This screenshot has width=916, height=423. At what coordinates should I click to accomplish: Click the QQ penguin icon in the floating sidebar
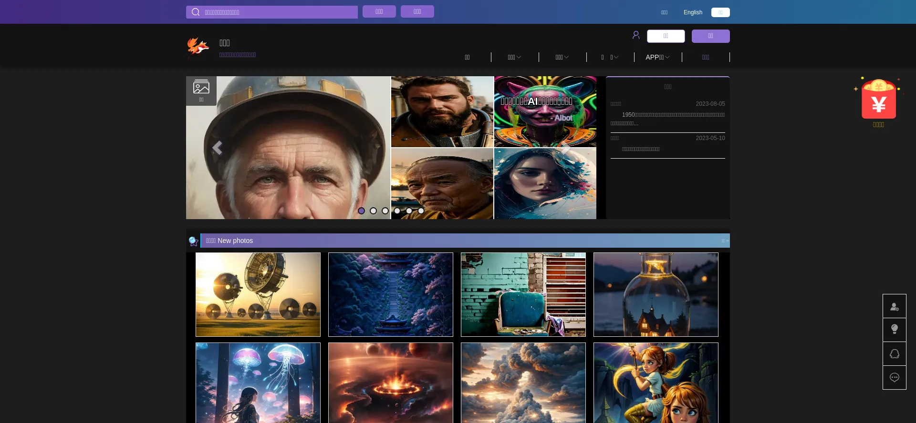pyautogui.click(x=895, y=353)
